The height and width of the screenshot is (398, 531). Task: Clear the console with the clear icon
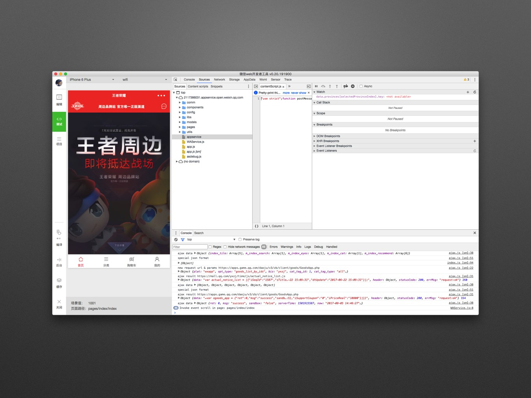[176, 239]
